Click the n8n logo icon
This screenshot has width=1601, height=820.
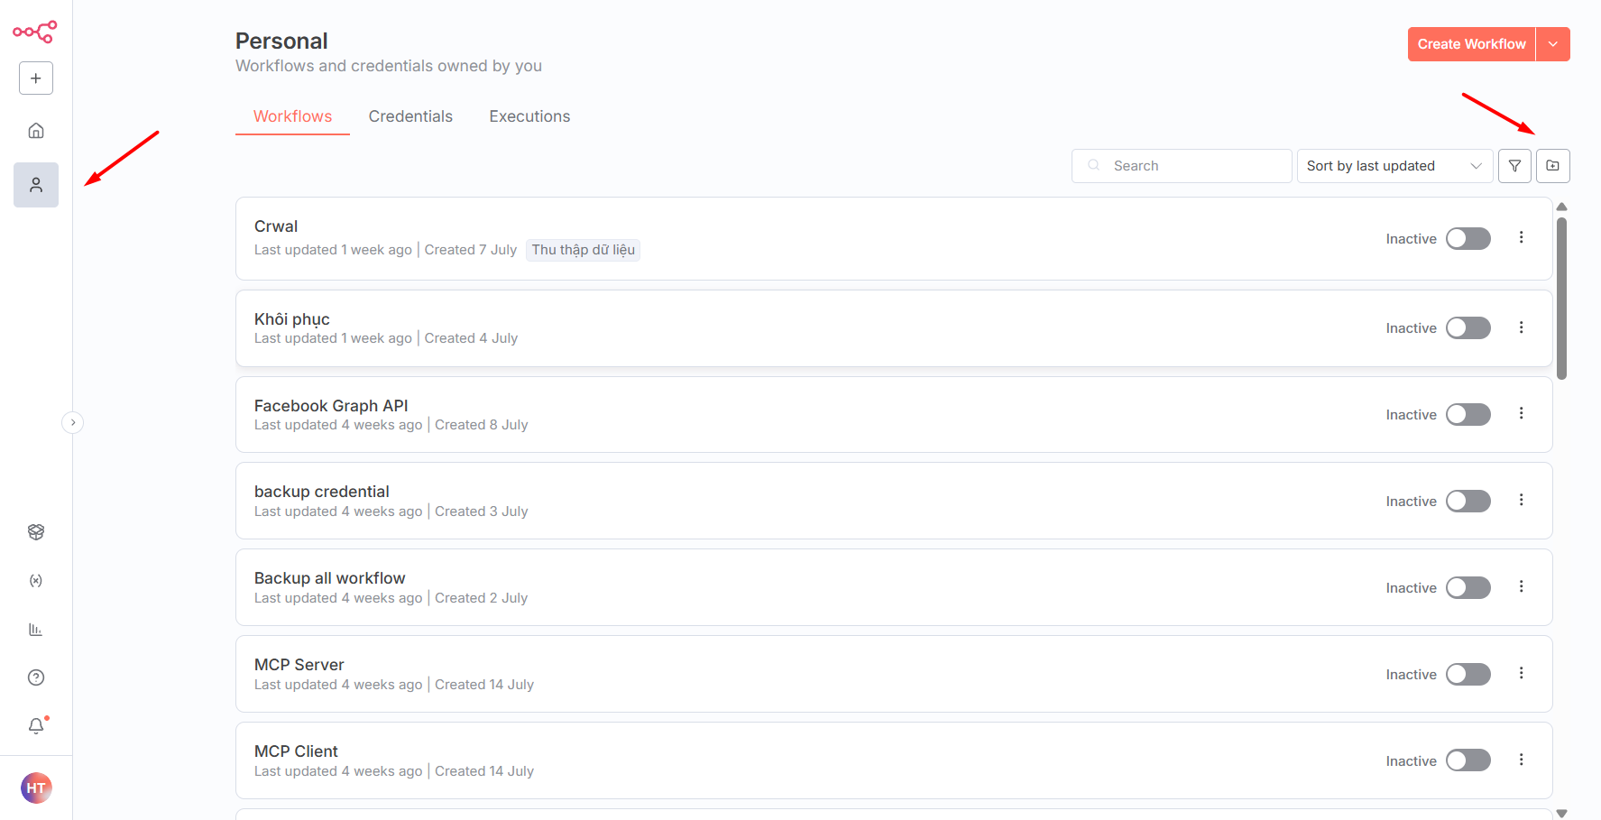(x=35, y=32)
